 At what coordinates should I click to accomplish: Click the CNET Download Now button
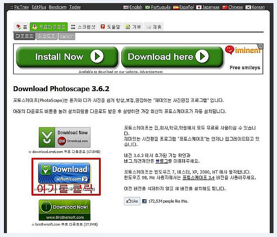pyautogui.click(x=65, y=137)
